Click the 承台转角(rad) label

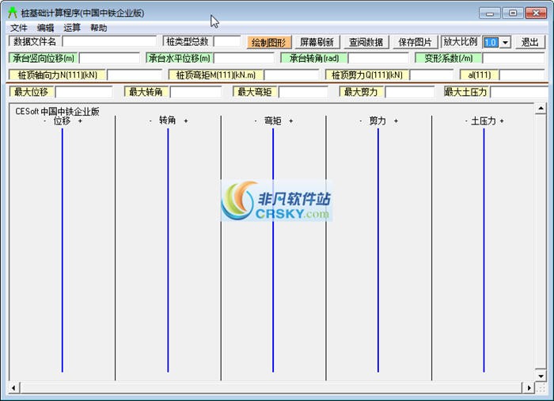point(314,58)
